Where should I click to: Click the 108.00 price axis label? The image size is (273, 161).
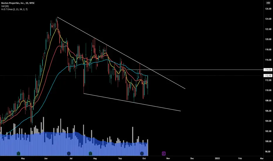[x=268, y=100]
